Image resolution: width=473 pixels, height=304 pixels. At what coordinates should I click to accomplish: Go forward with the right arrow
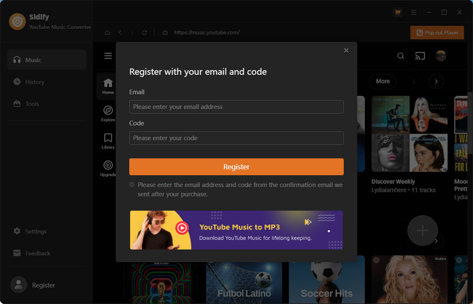(132, 33)
